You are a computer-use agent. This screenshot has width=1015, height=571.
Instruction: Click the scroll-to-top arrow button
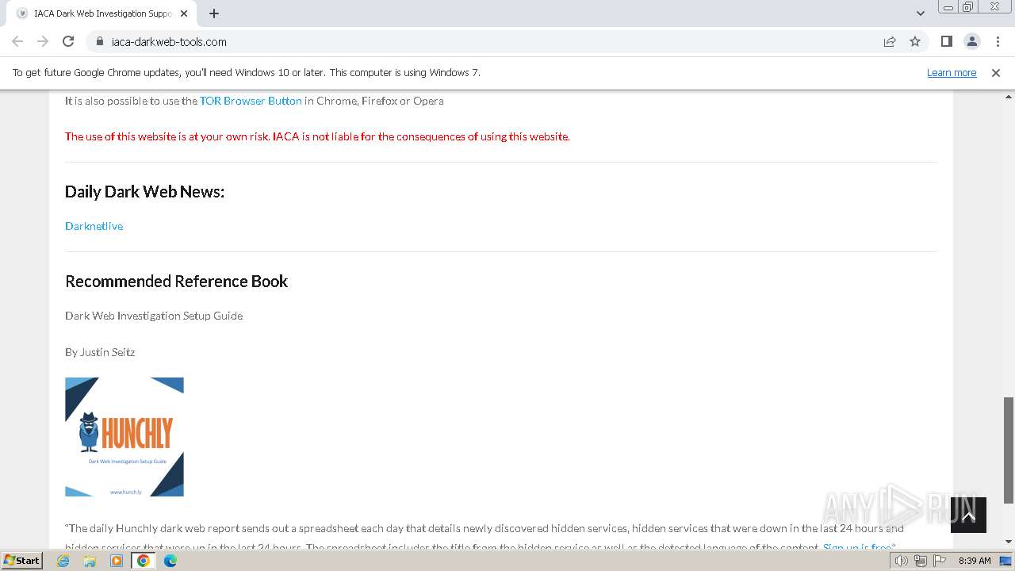[968, 515]
